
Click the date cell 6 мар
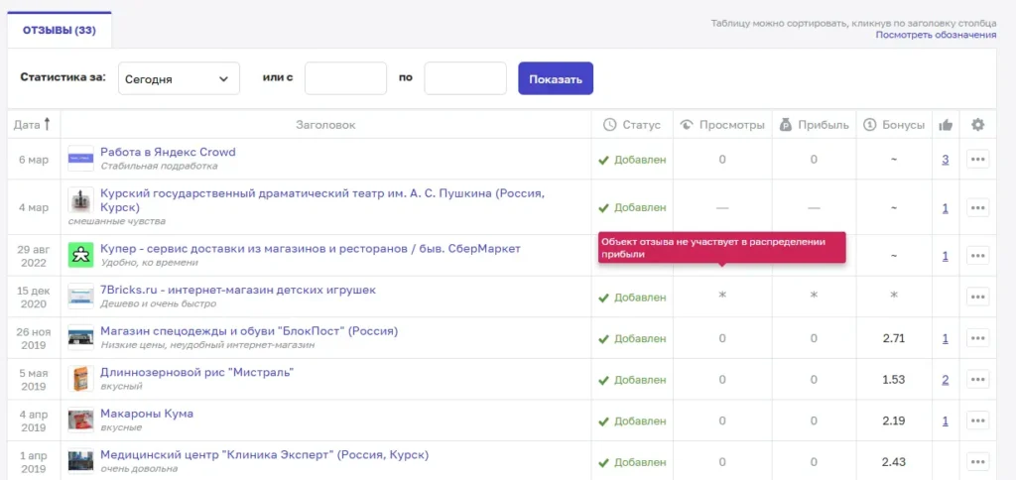[34, 160]
